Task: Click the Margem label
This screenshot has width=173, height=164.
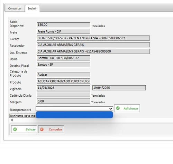Action: click(16, 102)
